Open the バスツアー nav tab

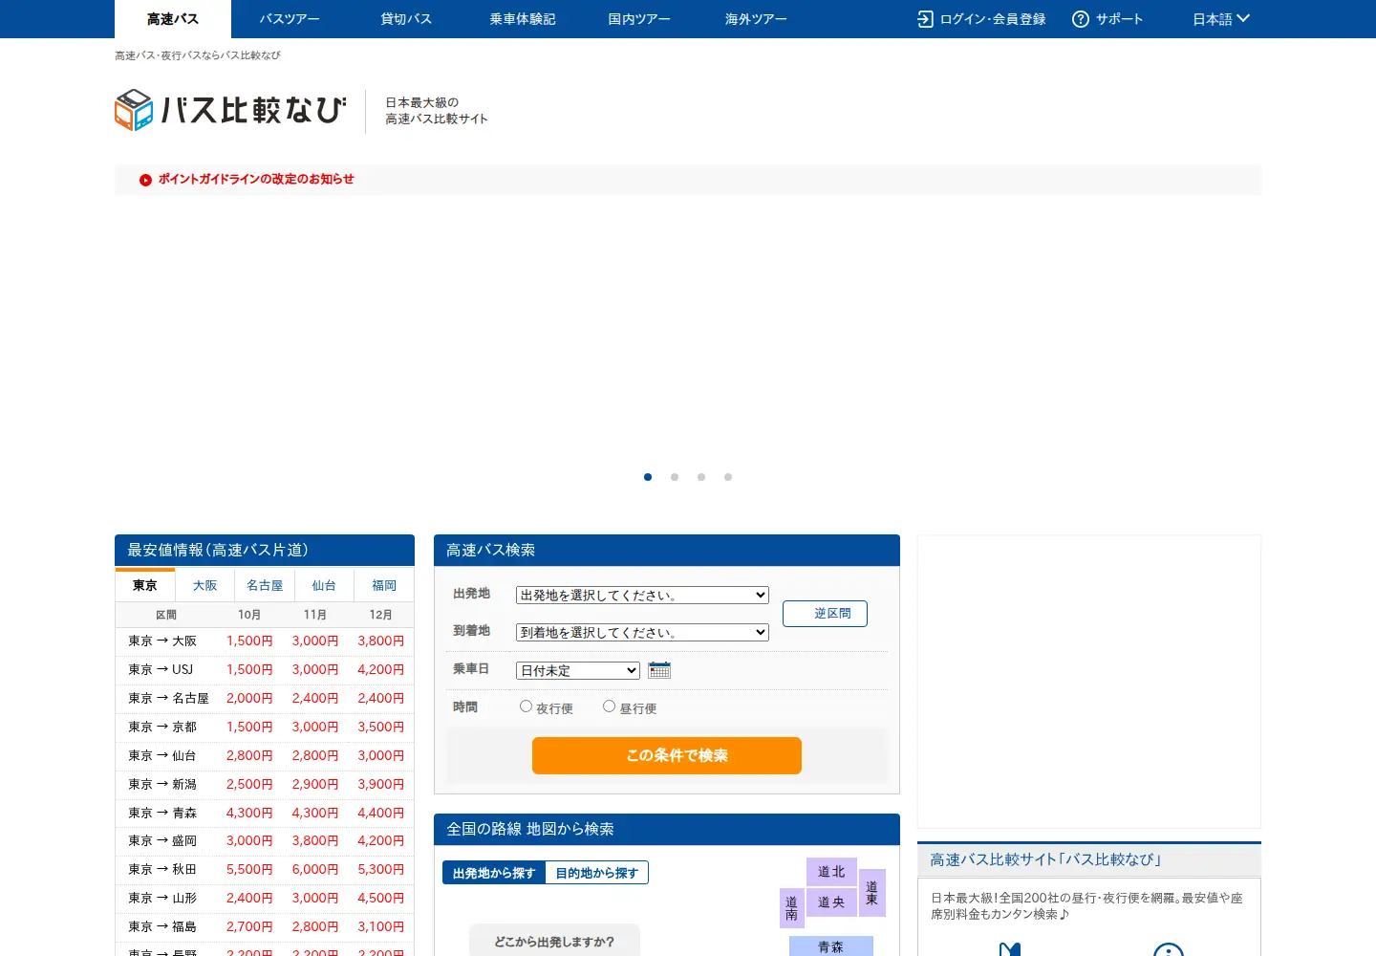point(290,19)
